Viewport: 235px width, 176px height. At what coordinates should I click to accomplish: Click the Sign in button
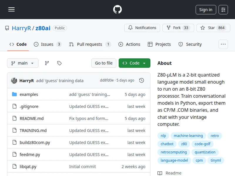point(206,10)
